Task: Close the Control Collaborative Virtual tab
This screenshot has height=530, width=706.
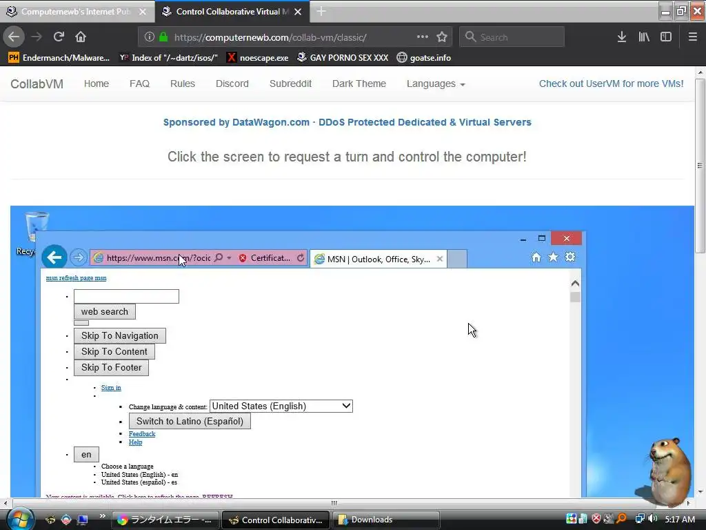Action: [x=298, y=12]
